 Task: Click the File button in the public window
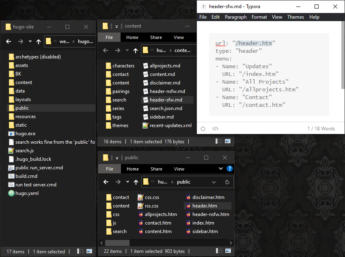tap(110, 169)
